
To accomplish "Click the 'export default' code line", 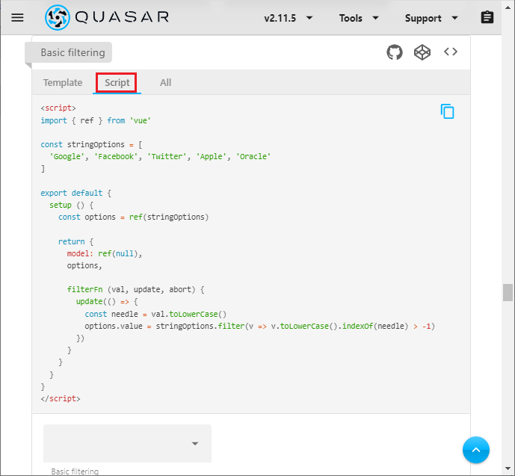I will coord(76,193).
